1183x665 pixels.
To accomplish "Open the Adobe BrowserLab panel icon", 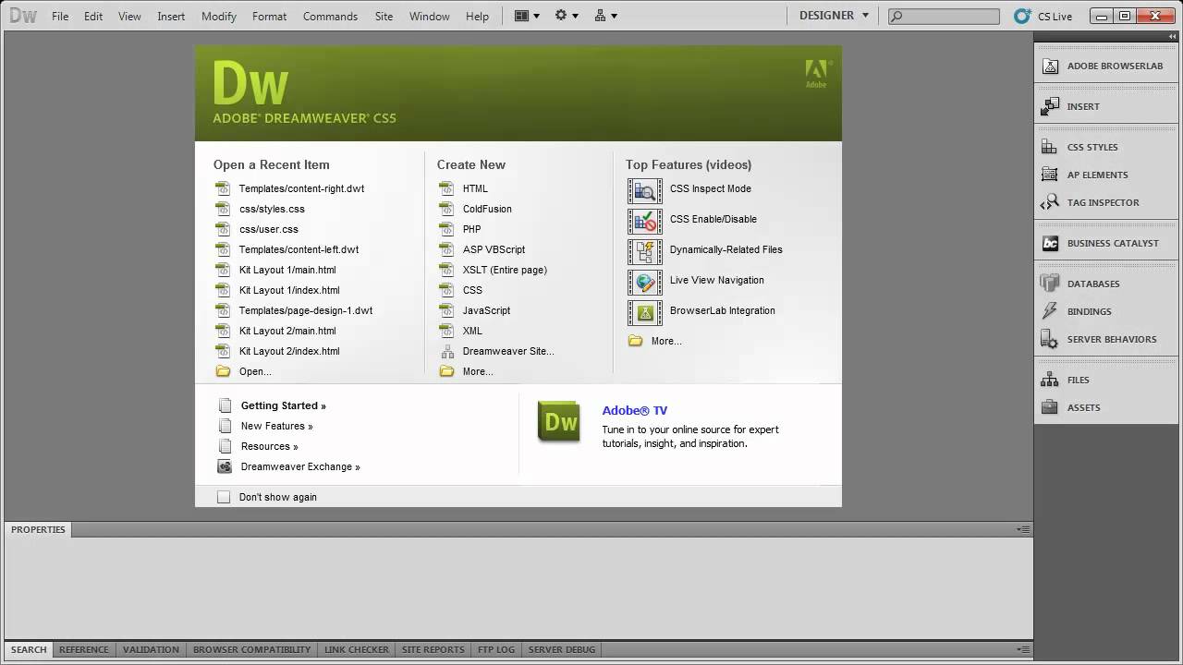I will coord(1050,66).
